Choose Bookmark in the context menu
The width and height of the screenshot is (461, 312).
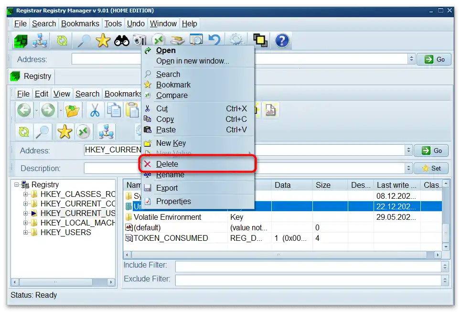[x=198, y=85]
